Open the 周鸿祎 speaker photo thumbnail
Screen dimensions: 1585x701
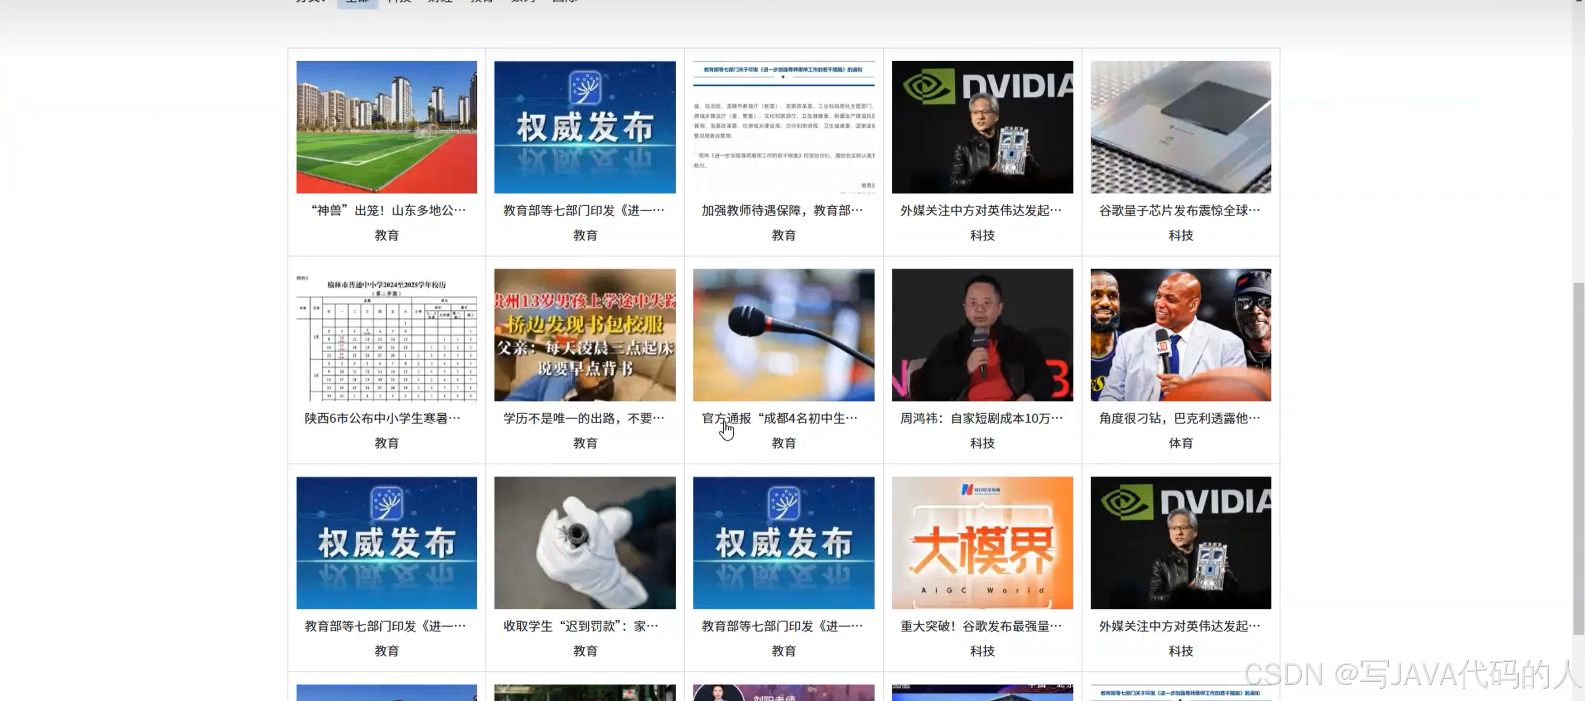(x=982, y=335)
